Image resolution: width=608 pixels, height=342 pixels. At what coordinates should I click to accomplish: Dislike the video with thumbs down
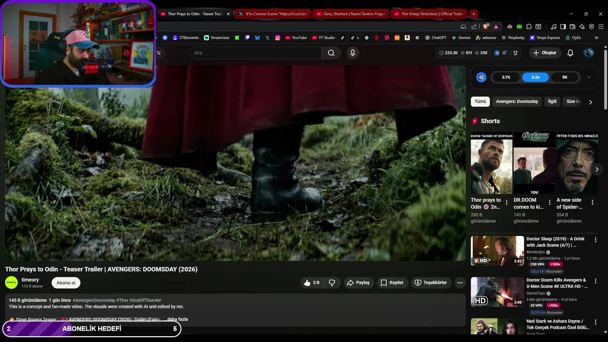click(332, 283)
